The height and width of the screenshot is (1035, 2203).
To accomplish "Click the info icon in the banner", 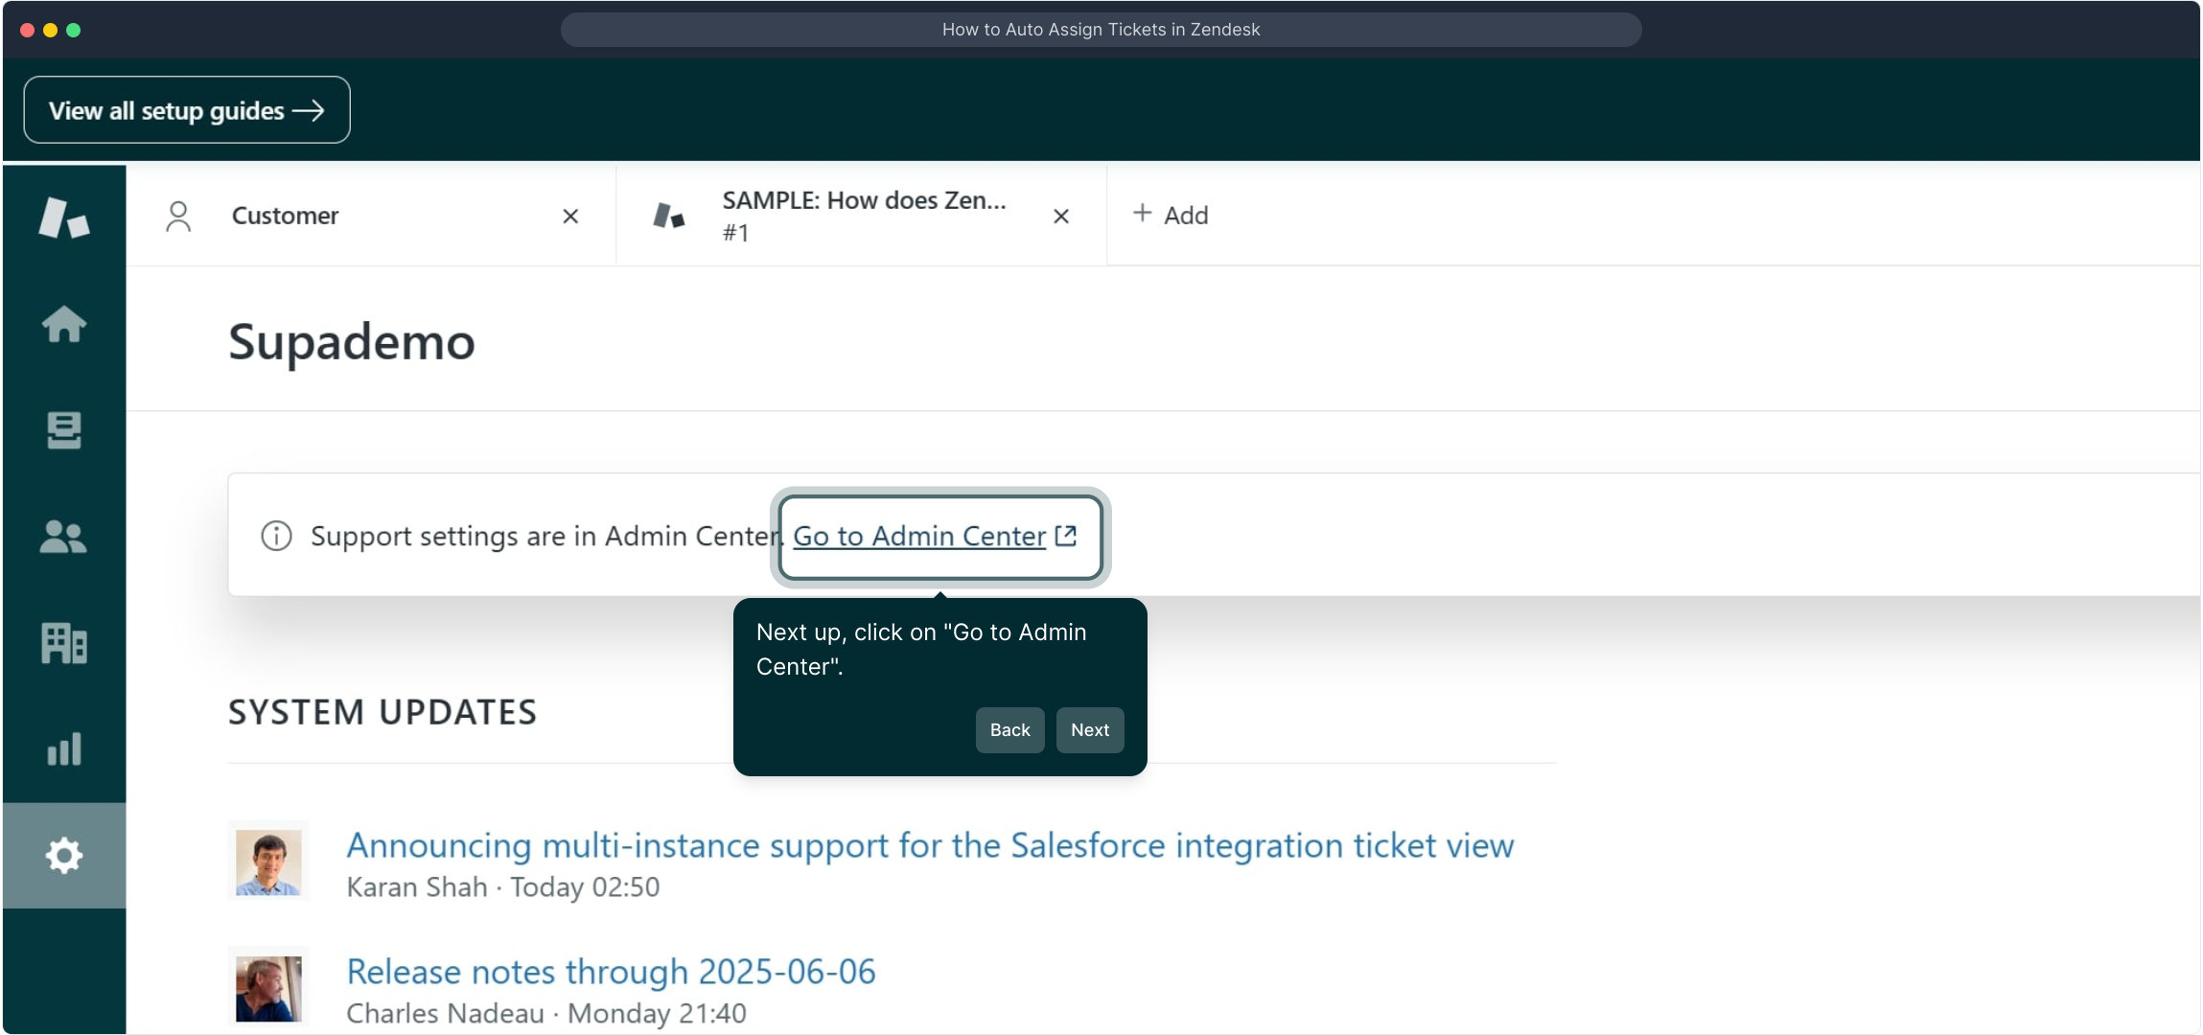I will 276,536.
